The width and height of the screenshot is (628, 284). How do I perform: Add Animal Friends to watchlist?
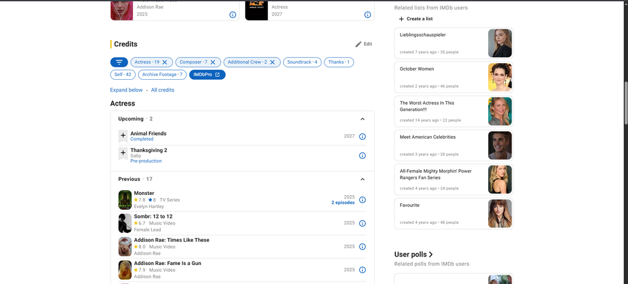pyautogui.click(x=123, y=136)
